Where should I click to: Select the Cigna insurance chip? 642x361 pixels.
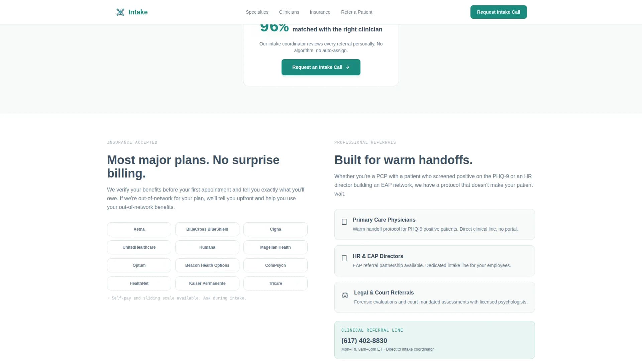276,229
